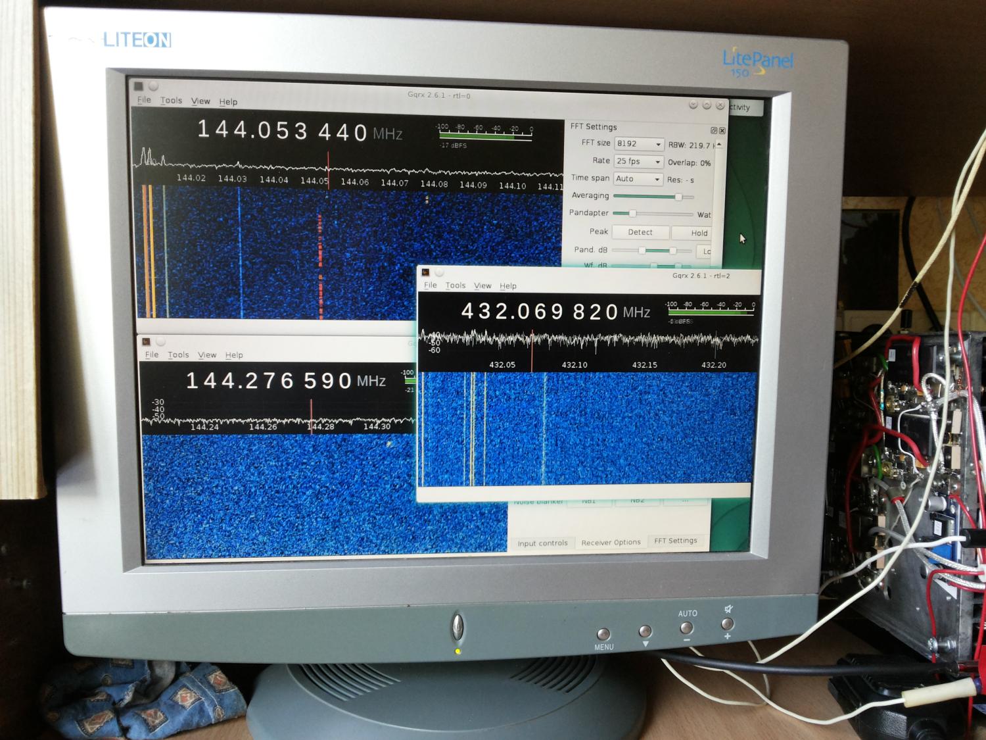Click the Gqrx rtl=0 window app icon
986x740 pixels.
tap(138, 86)
